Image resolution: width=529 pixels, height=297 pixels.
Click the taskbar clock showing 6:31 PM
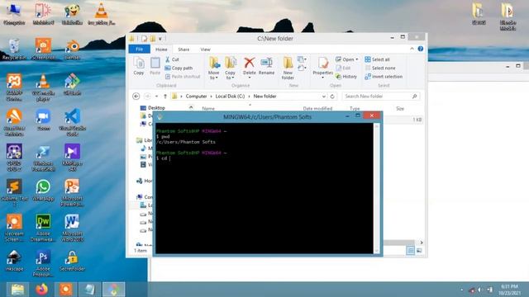click(x=509, y=290)
